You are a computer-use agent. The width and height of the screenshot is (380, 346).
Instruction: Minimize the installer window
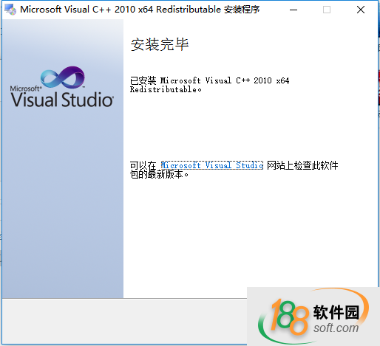[x=294, y=10]
